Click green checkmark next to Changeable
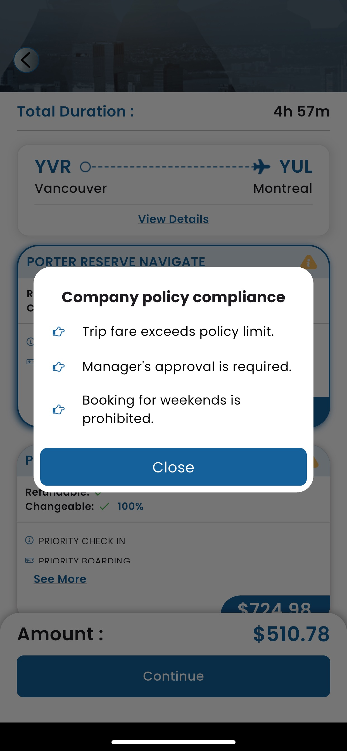 (104, 507)
